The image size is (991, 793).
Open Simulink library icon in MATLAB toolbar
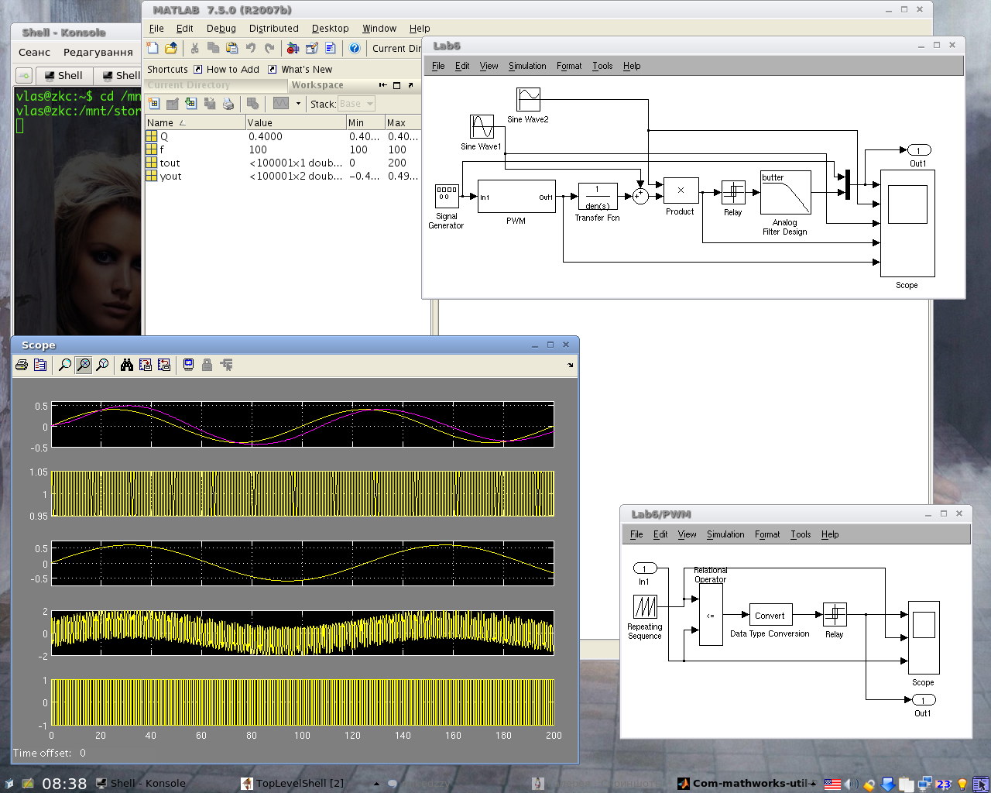click(293, 48)
